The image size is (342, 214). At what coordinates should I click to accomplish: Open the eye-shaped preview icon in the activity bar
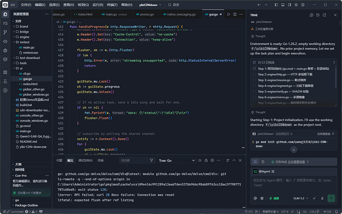(5, 41)
